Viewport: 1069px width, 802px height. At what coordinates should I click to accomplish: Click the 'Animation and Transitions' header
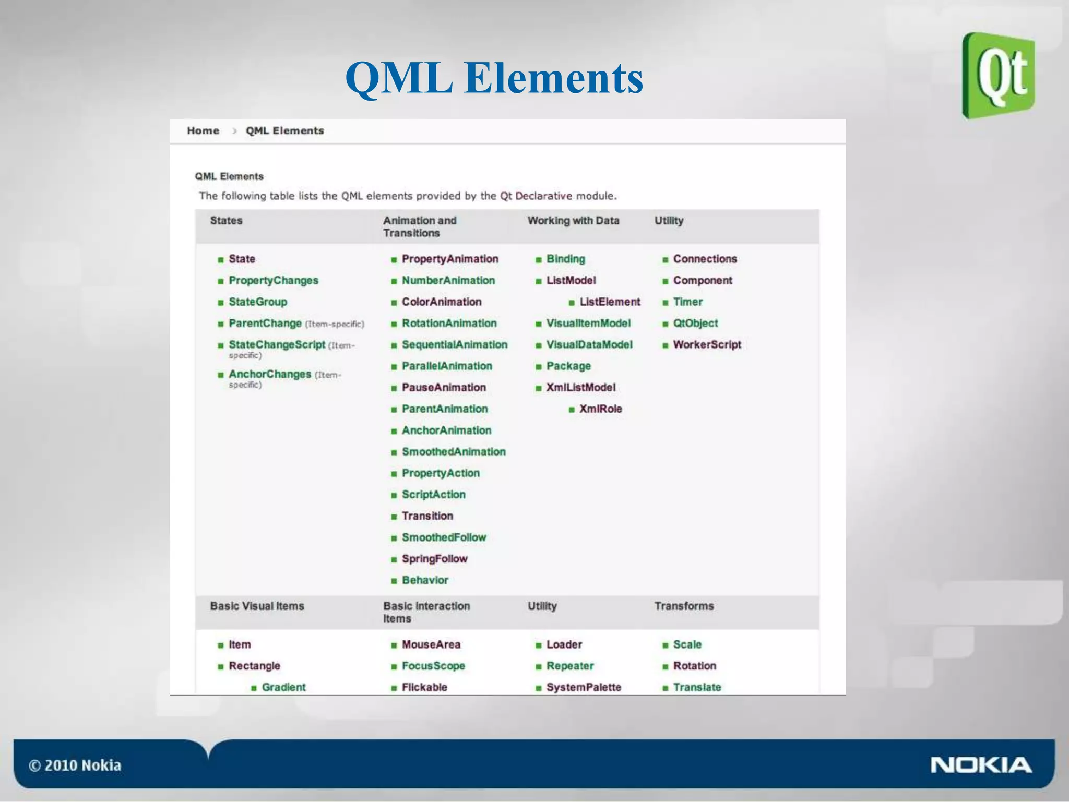(x=420, y=227)
